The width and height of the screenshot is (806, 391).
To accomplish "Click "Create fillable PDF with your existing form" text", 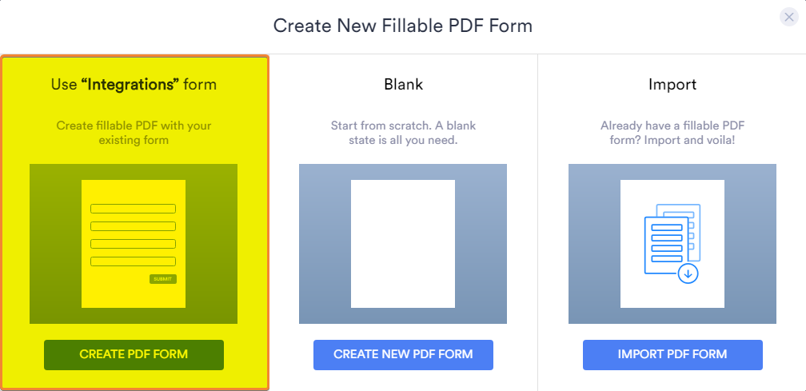I will tap(134, 133).
